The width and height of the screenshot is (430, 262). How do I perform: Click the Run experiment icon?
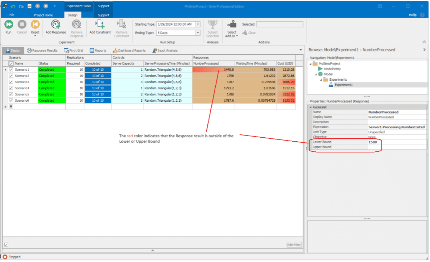click(x=9, y=25)
